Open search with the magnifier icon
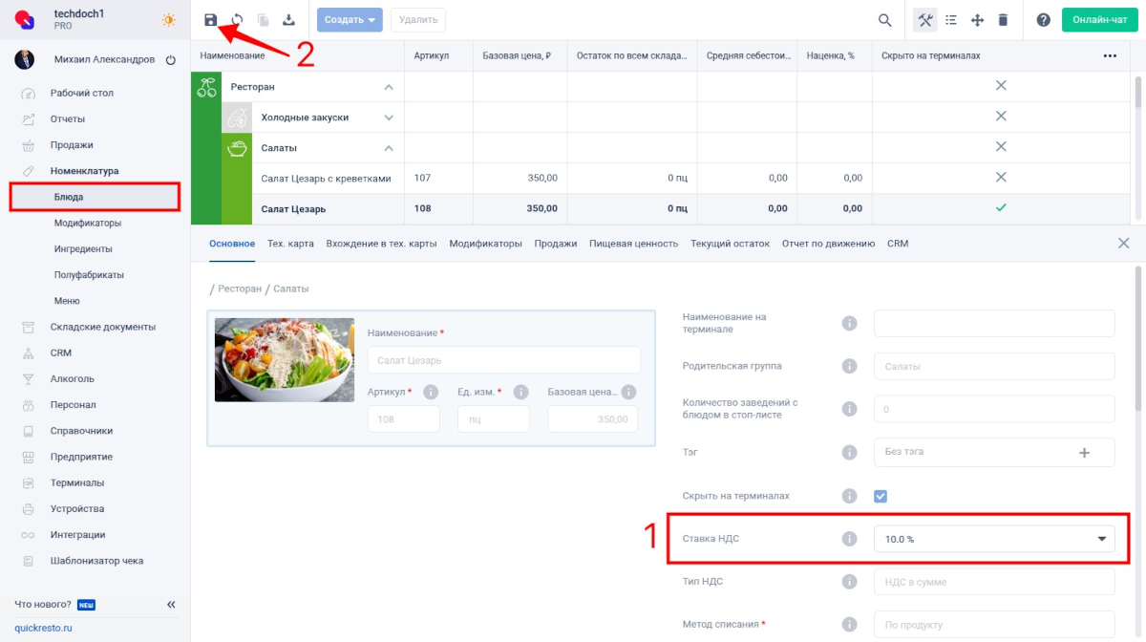Viewport: 1146px width, 642px height. click(885, 20)
